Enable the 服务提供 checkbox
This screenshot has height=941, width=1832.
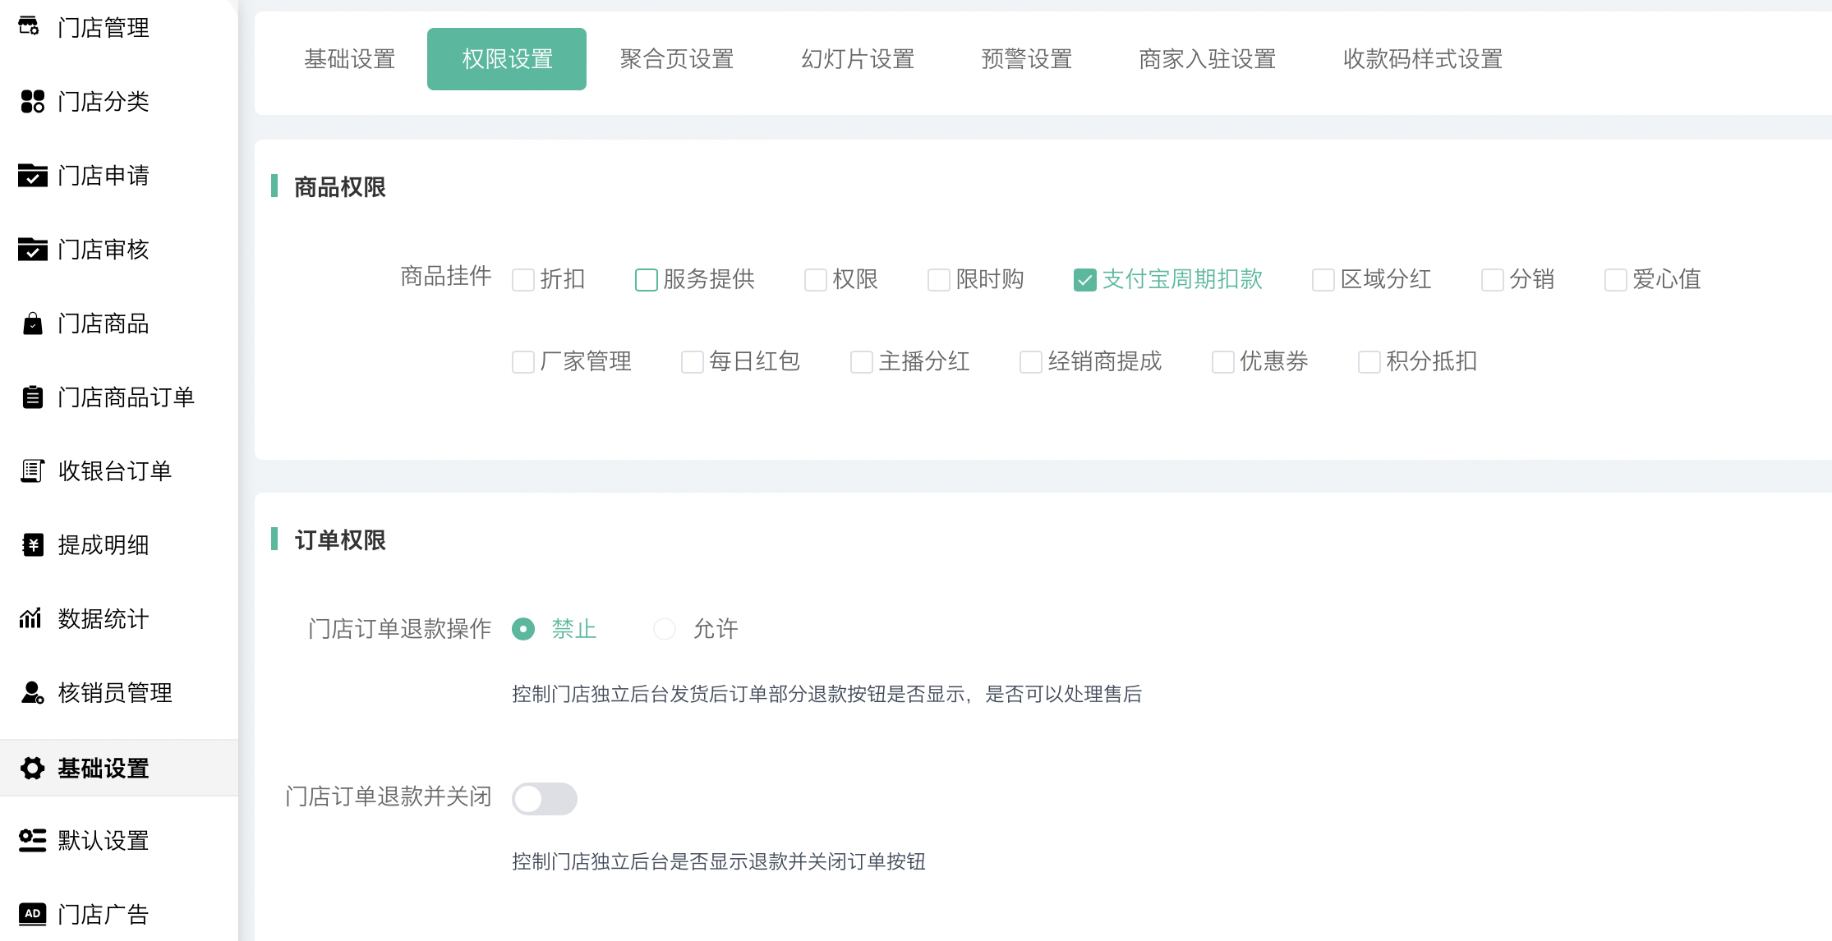646,280
